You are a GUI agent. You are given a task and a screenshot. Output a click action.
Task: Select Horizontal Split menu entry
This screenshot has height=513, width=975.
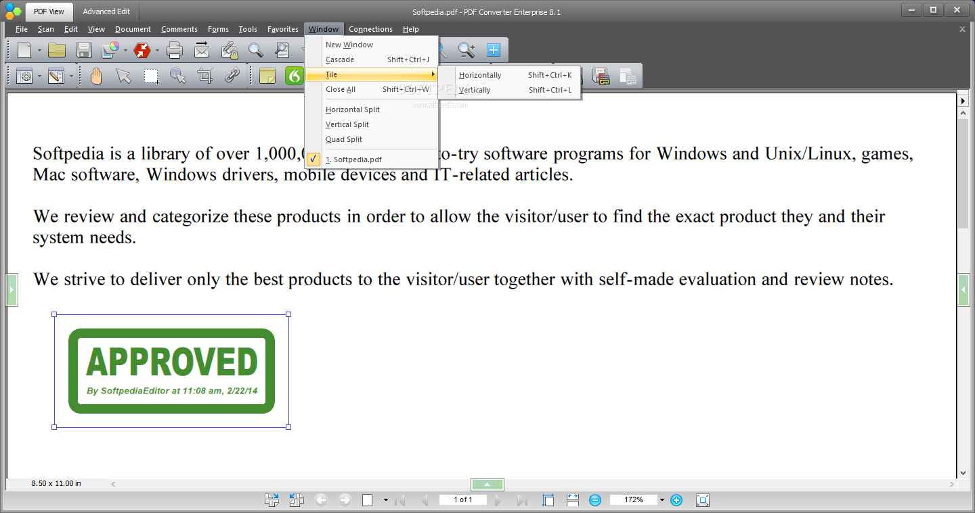(372, 109)
